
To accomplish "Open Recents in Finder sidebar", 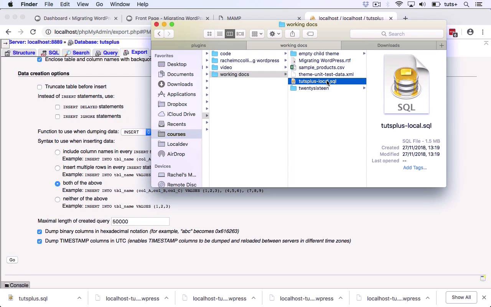I will coord(176,124).
